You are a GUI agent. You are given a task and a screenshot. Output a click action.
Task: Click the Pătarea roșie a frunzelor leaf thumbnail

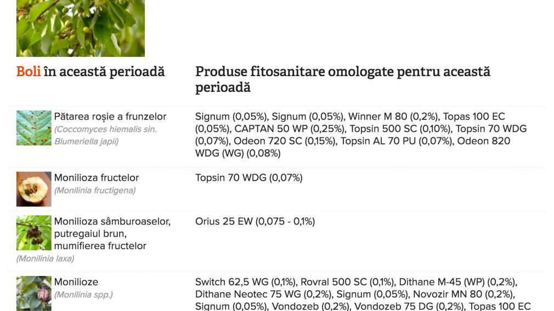pos(34,128)
